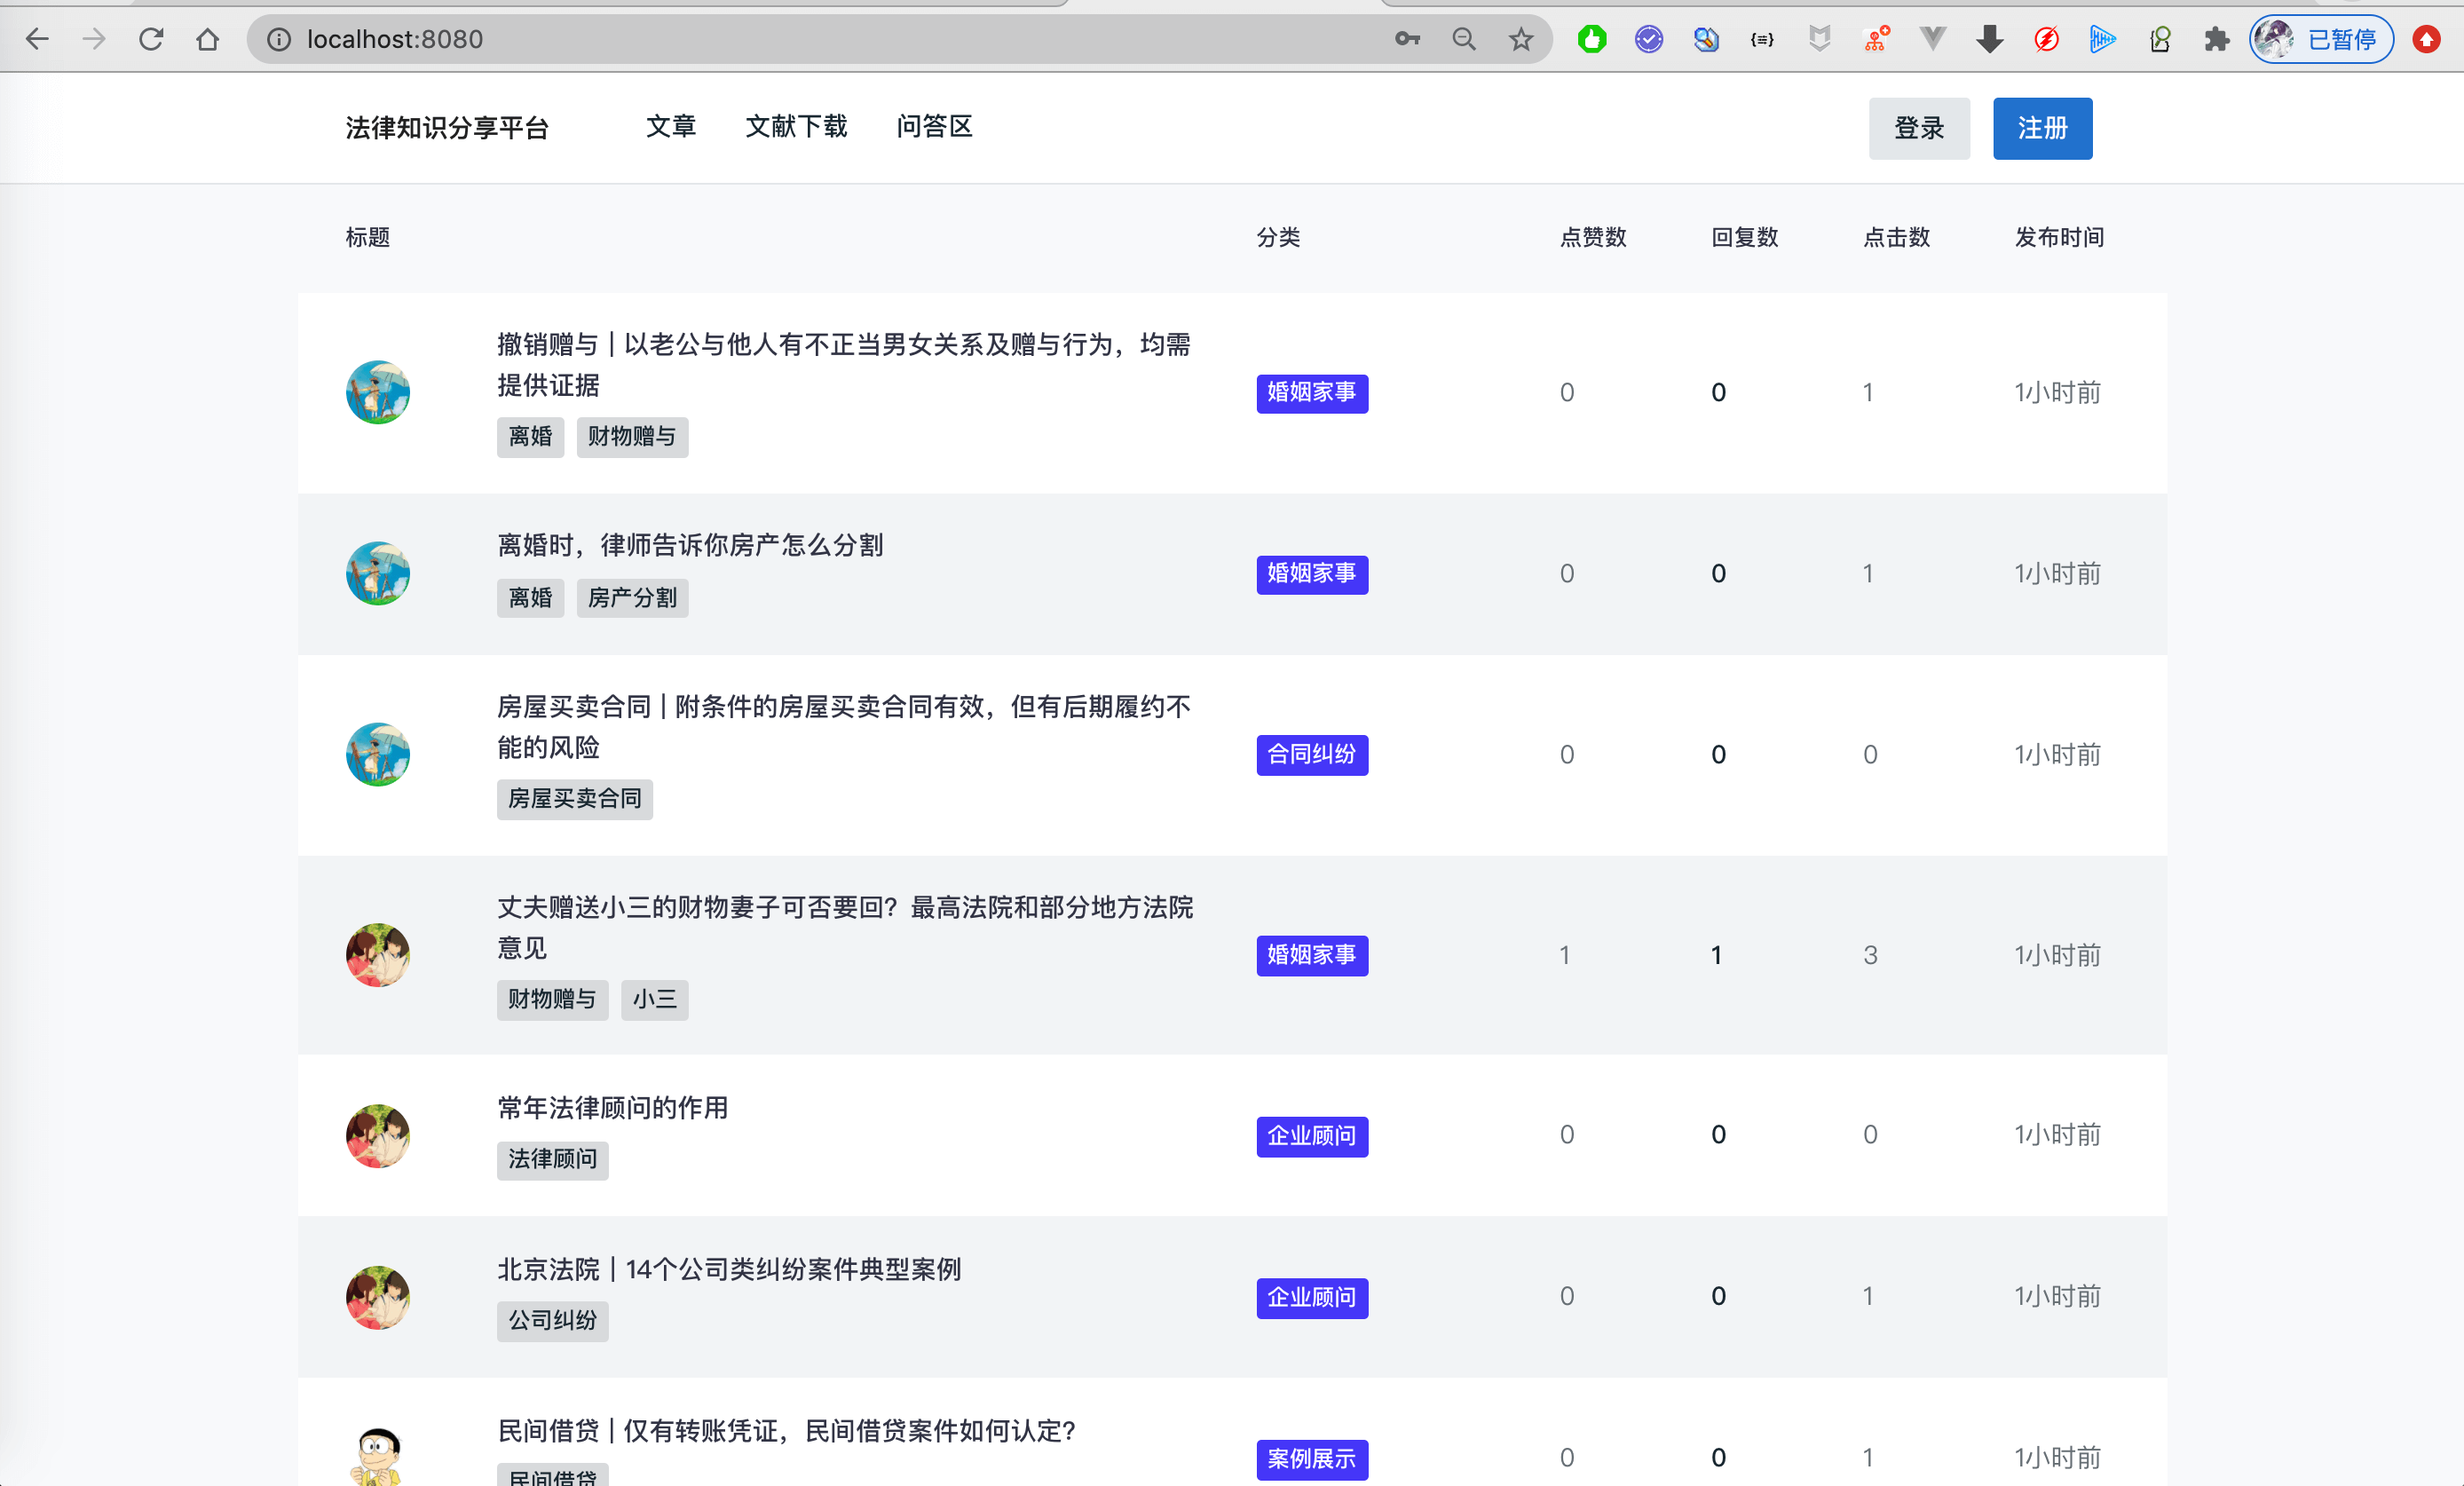
Task: Click the 点击数 column header
Action: [x=1897, y=237]
